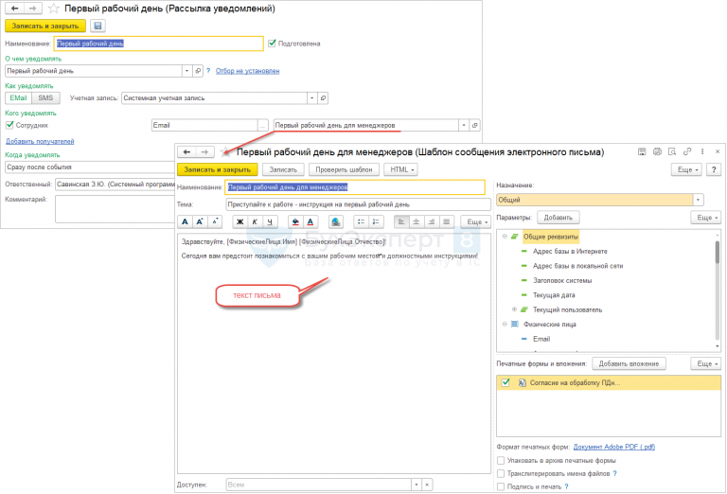Increase font size in the editor toolbar

click(x=200, y=221)
